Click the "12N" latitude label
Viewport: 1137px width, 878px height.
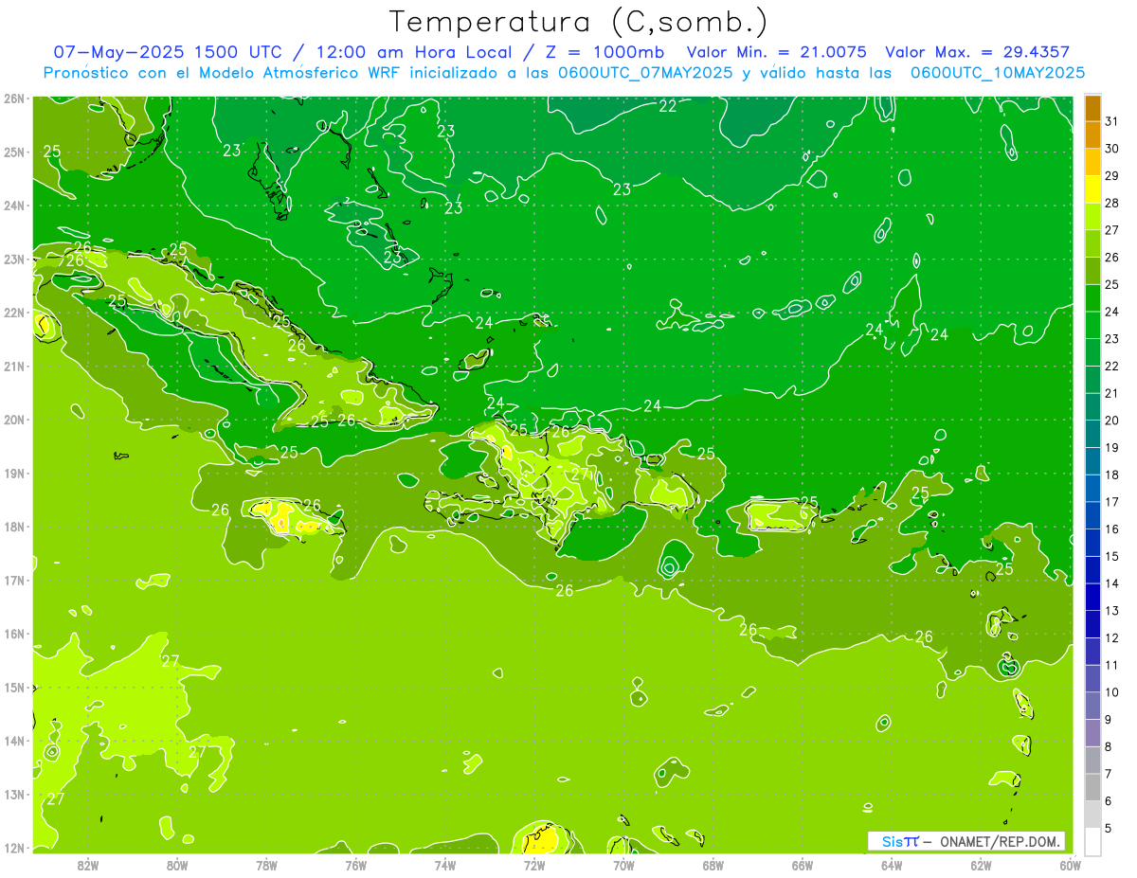(x=14, y=848)
